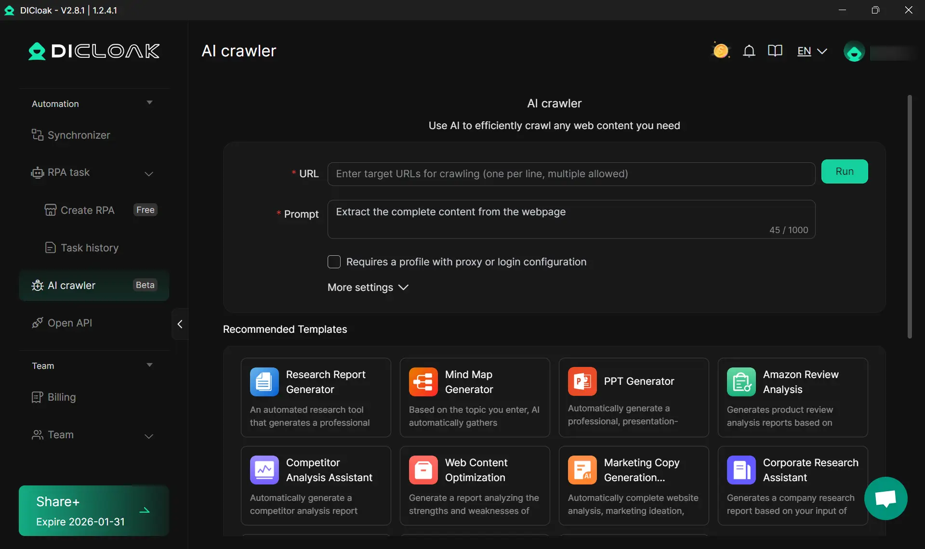The height and width of the screenshot is (549, 925).
Task: Click the URL input field
Action: point(571,174)
